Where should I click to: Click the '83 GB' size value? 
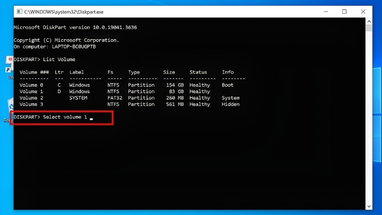[x=176, y=91]
